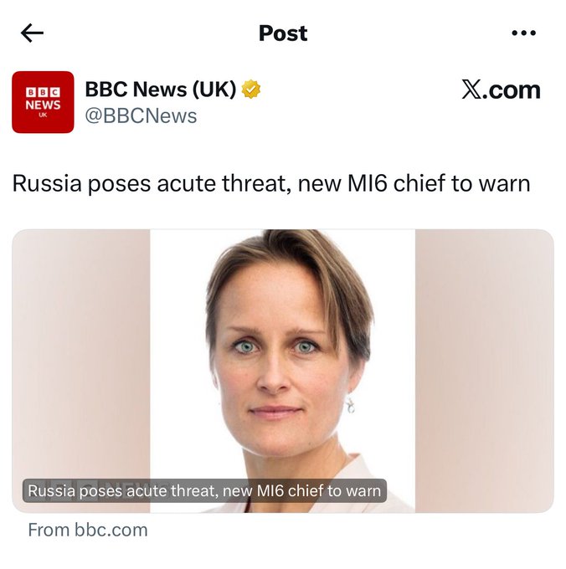Click the gold verified badge

tap(251, 90)
